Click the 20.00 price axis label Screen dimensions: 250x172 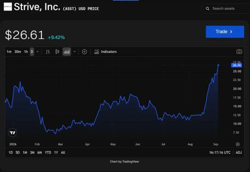[x=237, y=89]
